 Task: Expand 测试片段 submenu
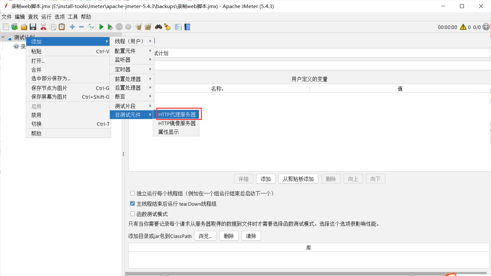[x=132, y=106]
